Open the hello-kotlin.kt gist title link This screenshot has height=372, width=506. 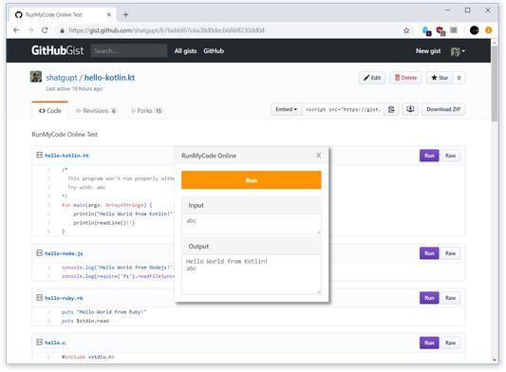coord(109,78)
